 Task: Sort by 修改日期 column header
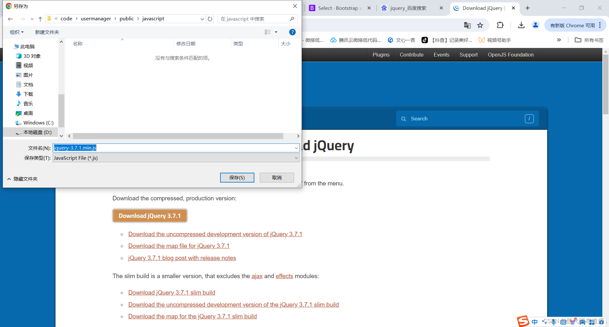click(186, 43)
